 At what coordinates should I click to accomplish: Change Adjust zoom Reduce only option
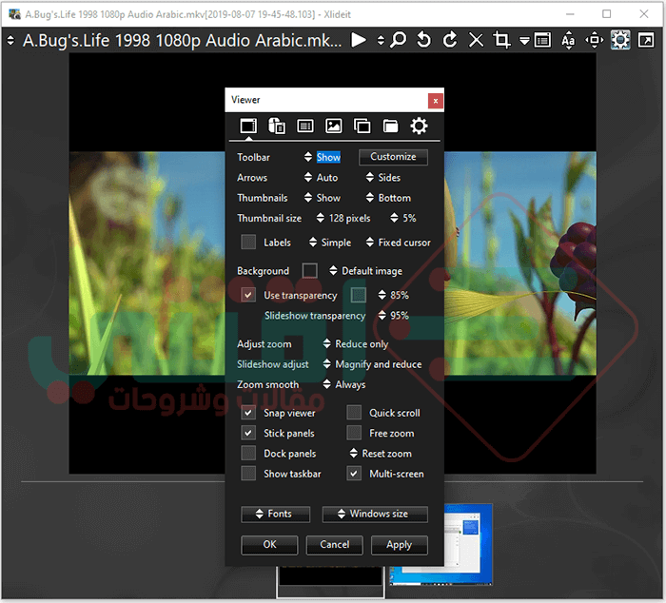[356, 344]
